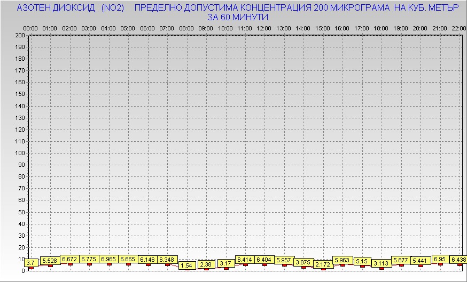
Task: Select the 6.965 data label
Action: [108, 259]
